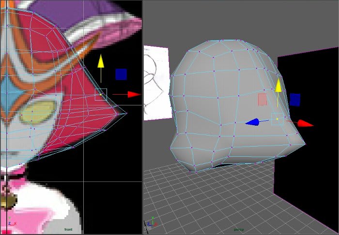Screen dimensions: 339x235
Task: Grab the yellow Y-axis arrow in front view
Action: pos(101,61)
